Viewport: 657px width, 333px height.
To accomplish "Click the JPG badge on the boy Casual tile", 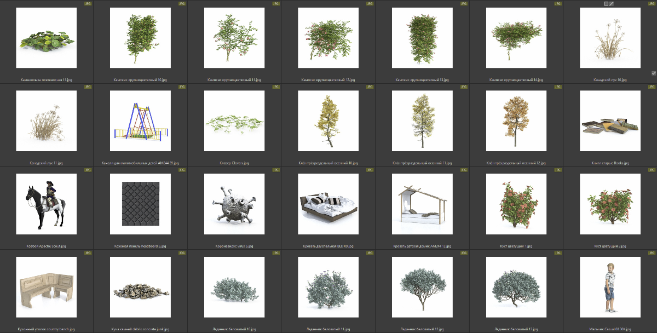I will [x=652, y=253].
